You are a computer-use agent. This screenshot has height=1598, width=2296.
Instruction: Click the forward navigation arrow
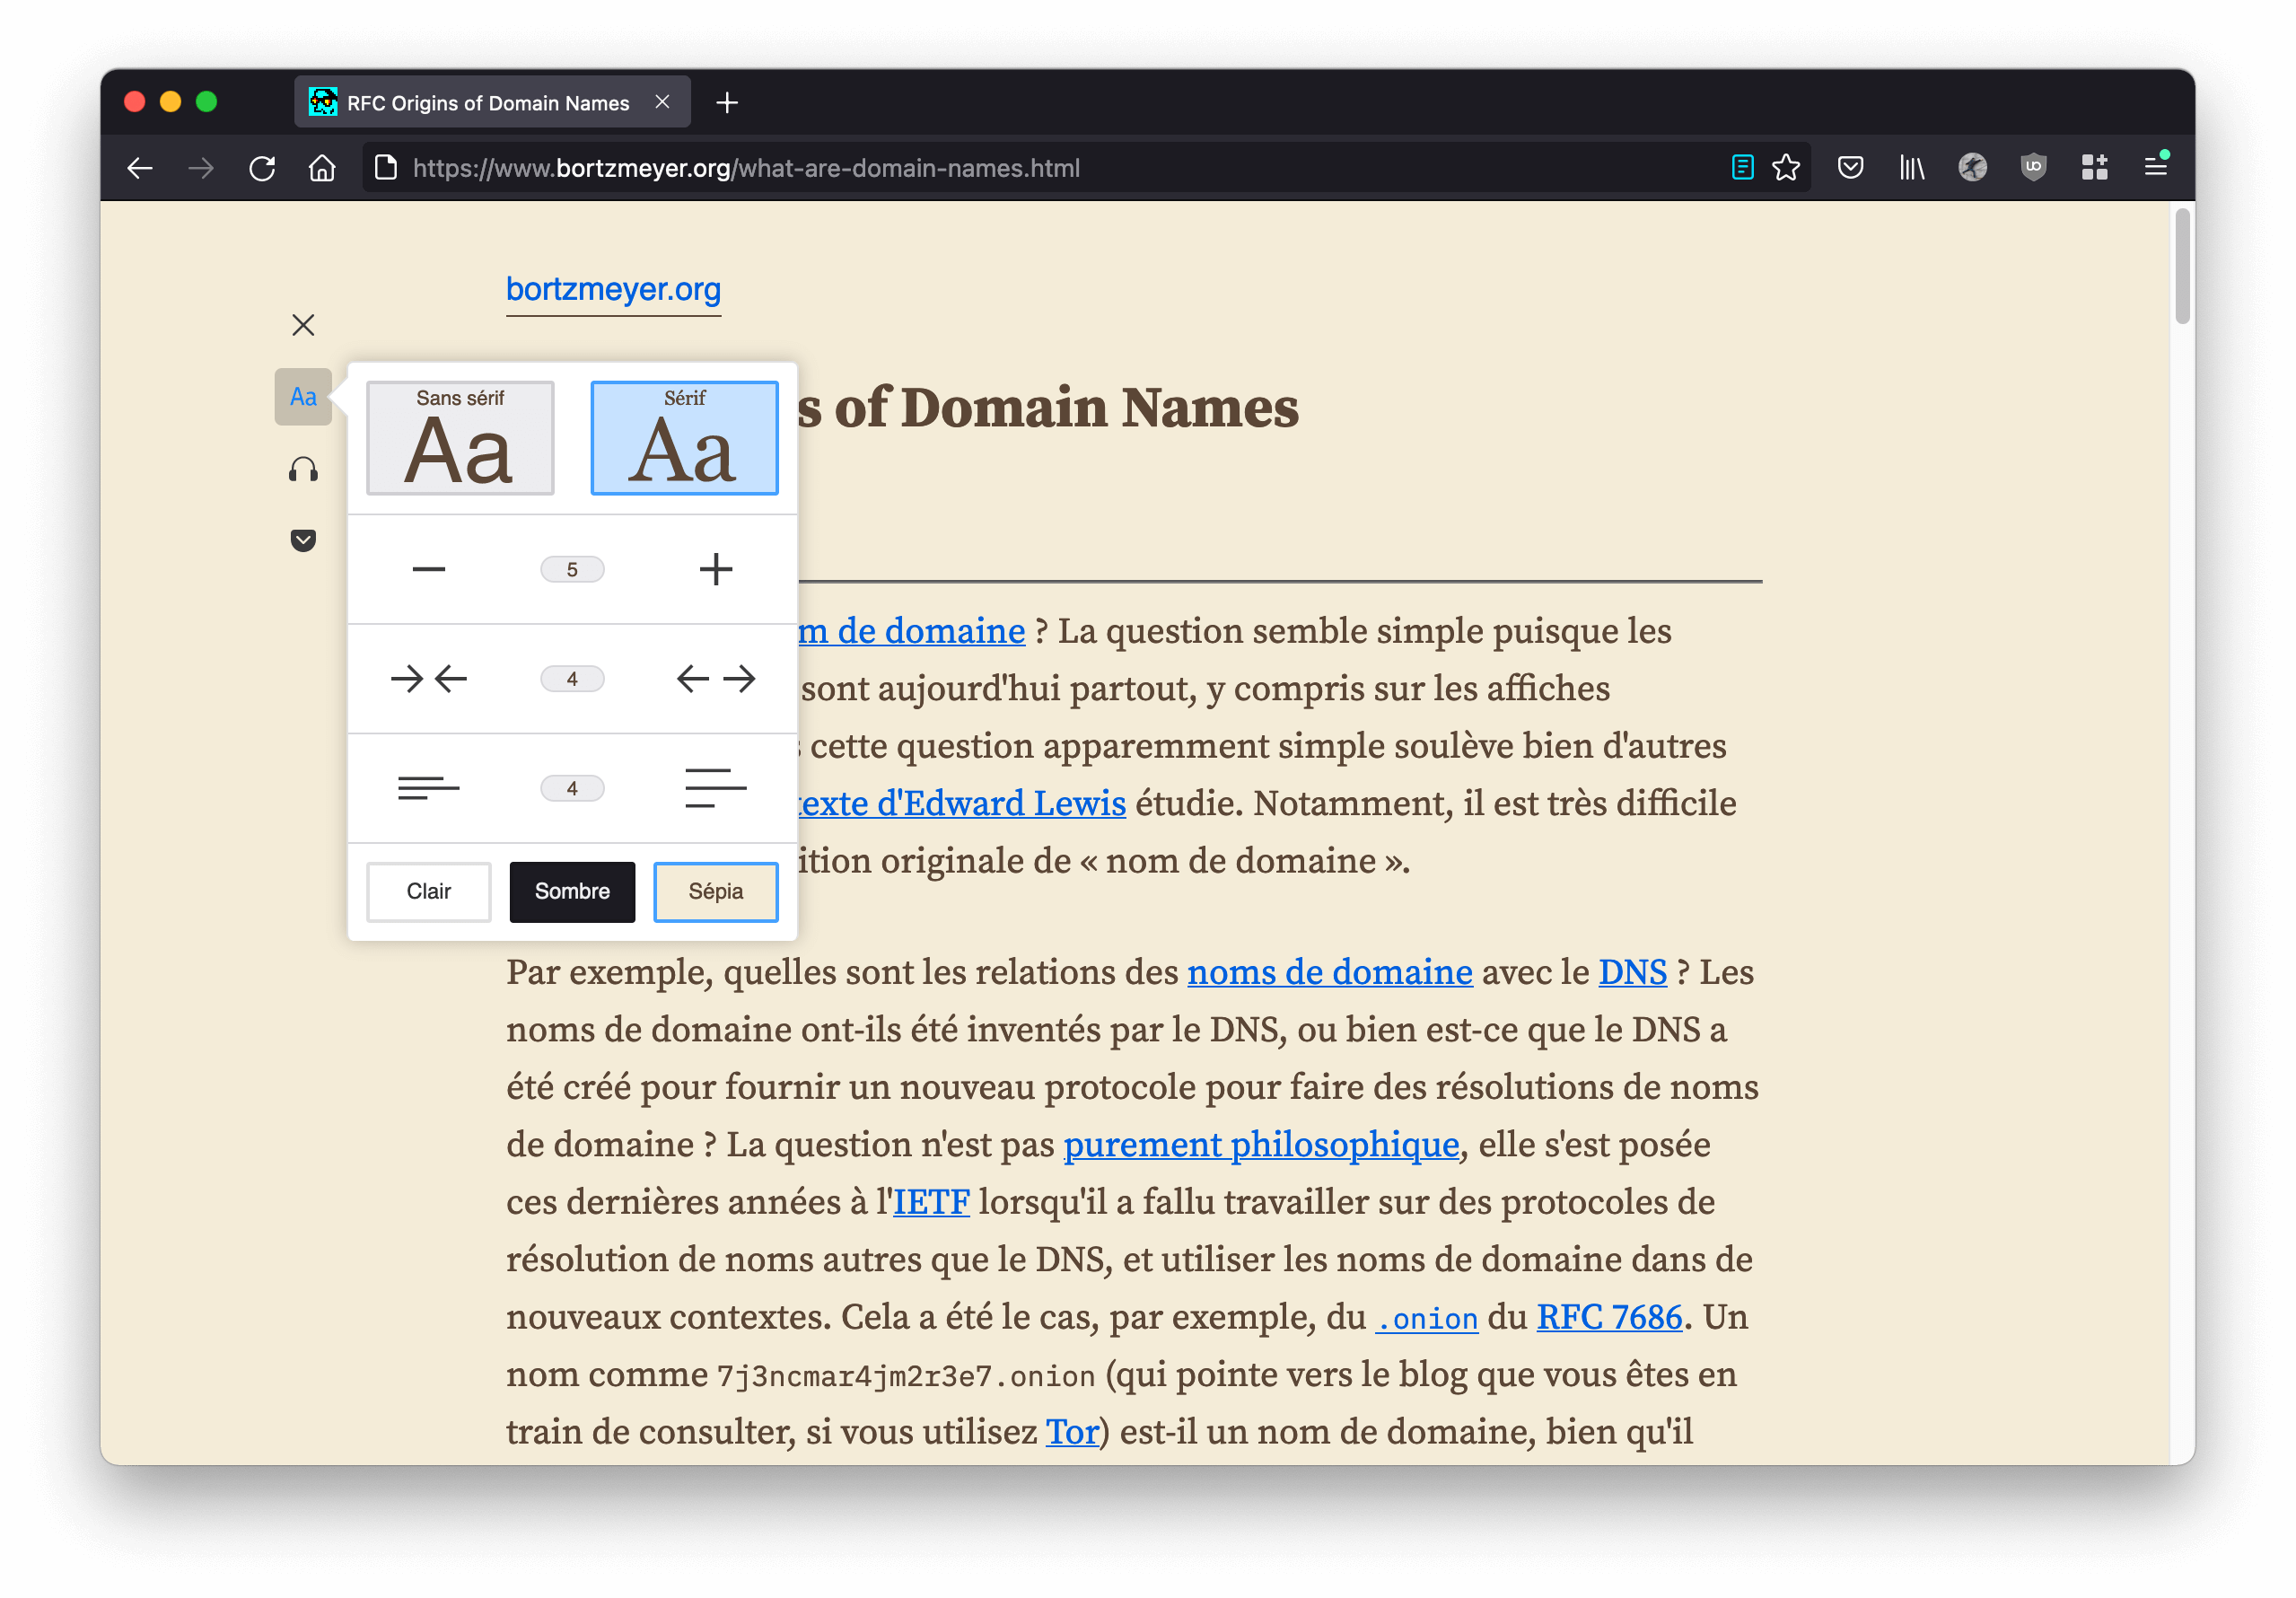coord(201,168)
